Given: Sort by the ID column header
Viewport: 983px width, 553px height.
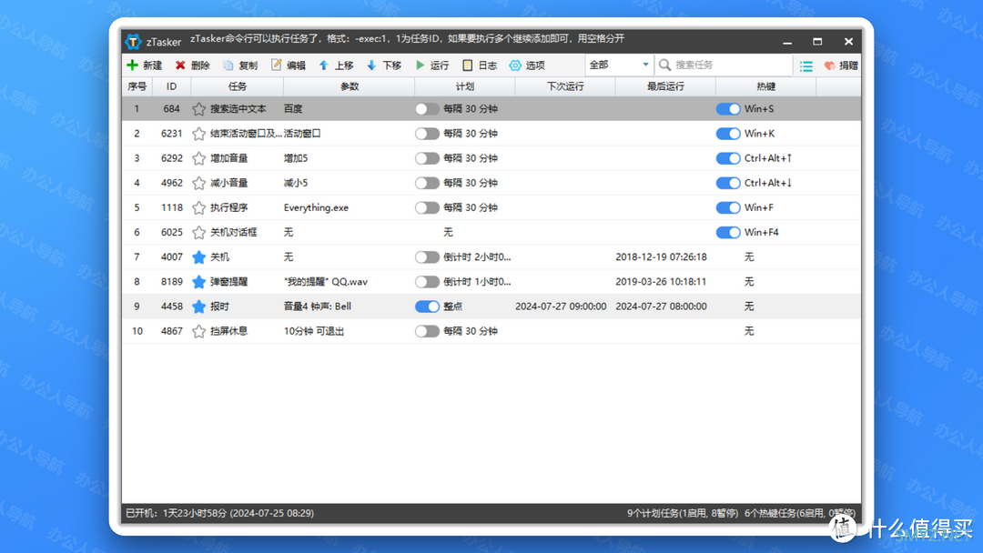Looking at the screenshot, I should (171, 86).
